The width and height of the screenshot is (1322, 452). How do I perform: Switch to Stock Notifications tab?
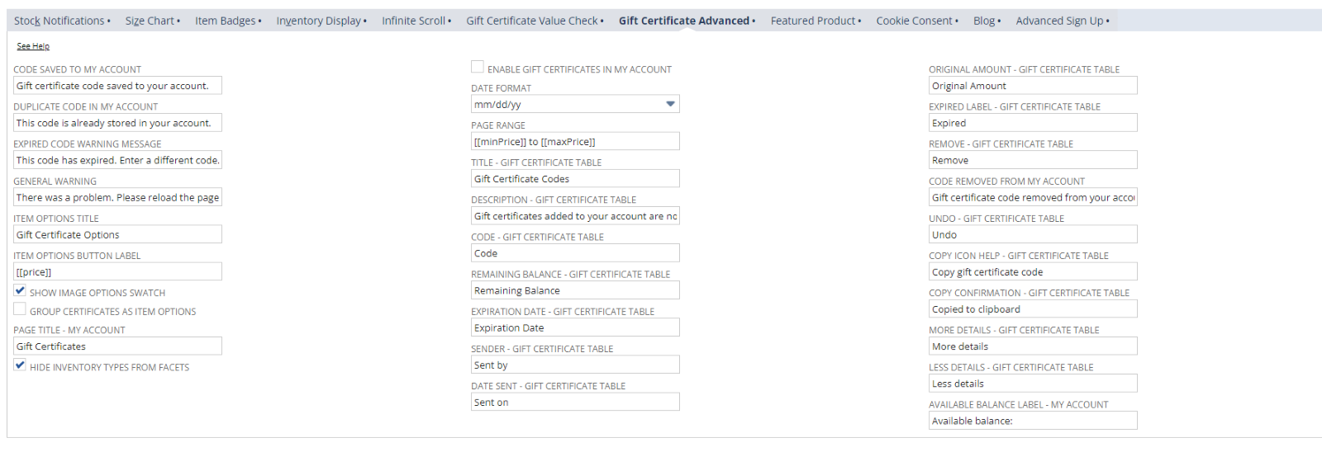[x=59, y=21]
